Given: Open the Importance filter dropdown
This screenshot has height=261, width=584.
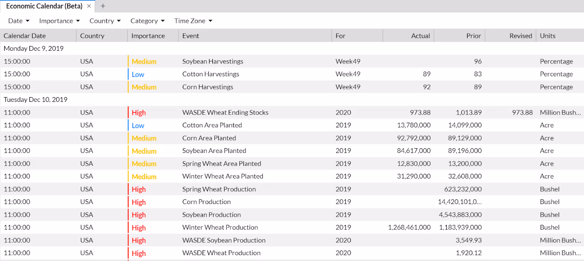Looking at the screenshot, I should [x=59, y=21].
